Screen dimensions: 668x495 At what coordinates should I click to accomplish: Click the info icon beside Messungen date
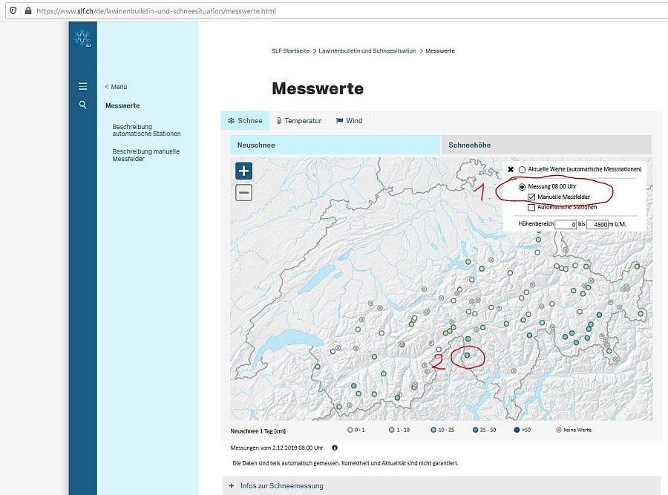(x=335, y=448)
